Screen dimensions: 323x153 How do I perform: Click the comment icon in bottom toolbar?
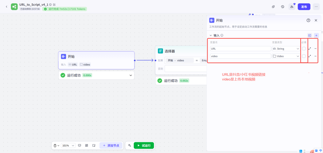coord(80,146)
